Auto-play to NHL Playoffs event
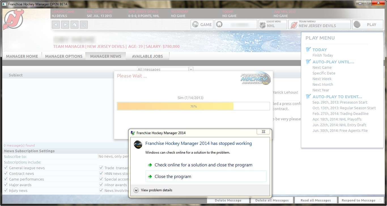Viewport: 387px width, 206px height. pyautogui.click(x=337, y=119)
